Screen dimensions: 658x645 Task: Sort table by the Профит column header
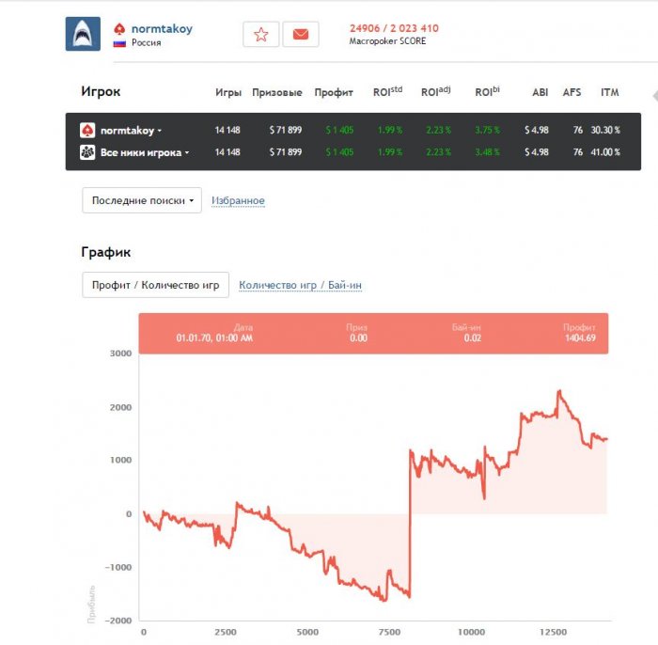point(334,93)
